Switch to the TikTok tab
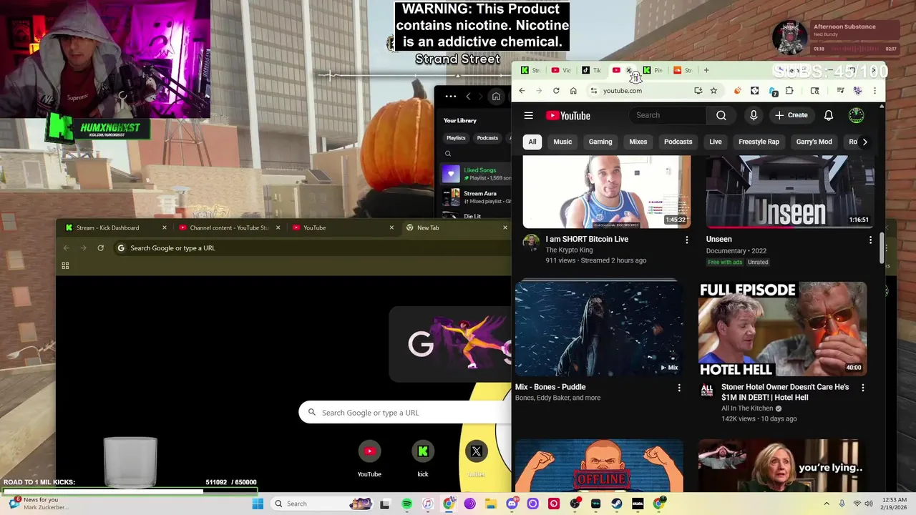The height and width of the screenshot is (515, 916). tap(592, 70)
